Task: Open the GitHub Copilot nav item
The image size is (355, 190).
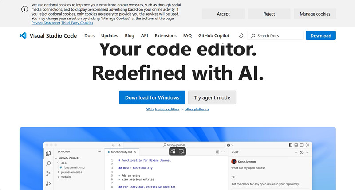Action: (x=214, y=35)
